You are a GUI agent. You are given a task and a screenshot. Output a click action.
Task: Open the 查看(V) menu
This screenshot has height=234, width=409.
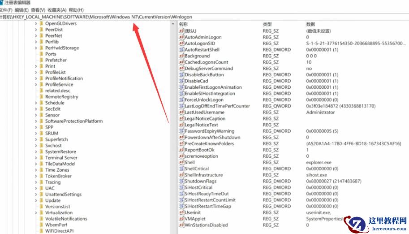[38, 10]
